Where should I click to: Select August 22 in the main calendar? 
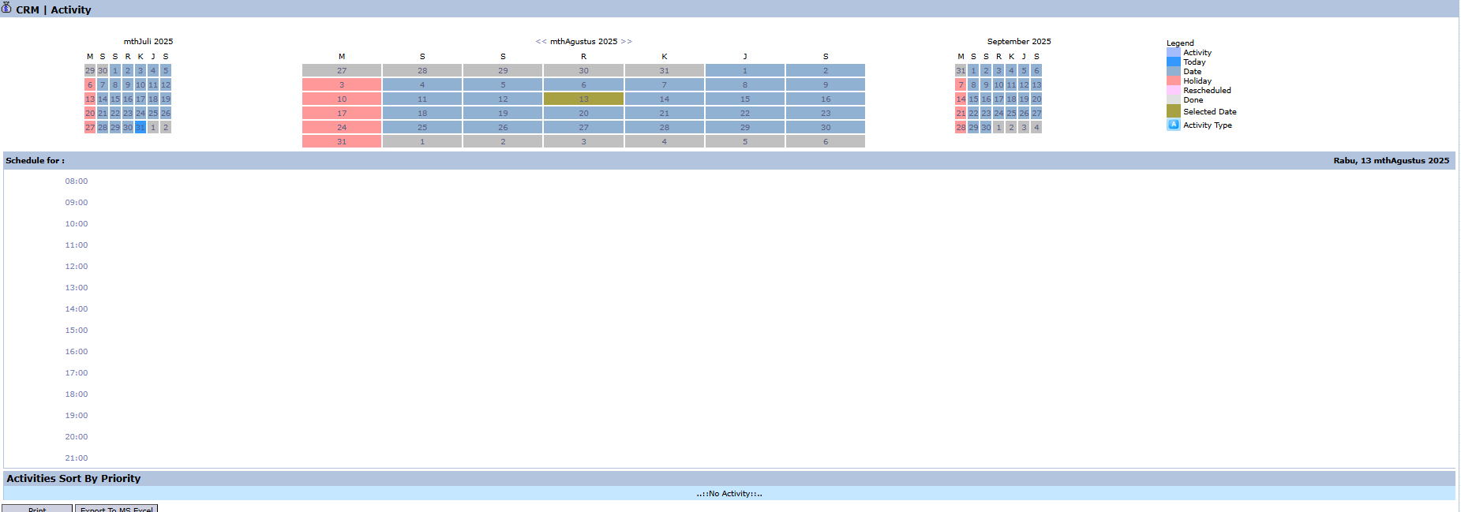(744, 113)
